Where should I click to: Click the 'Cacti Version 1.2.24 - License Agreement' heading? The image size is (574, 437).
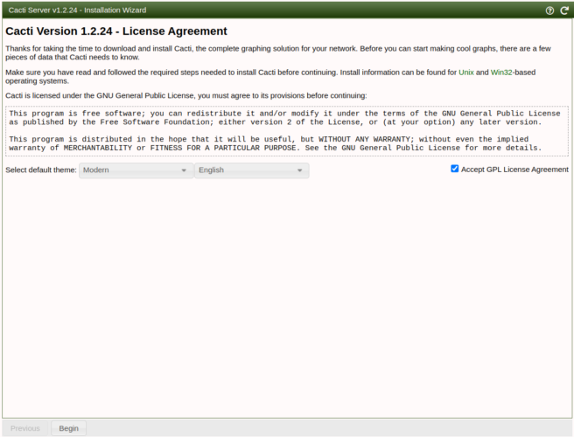click(116, 31)
